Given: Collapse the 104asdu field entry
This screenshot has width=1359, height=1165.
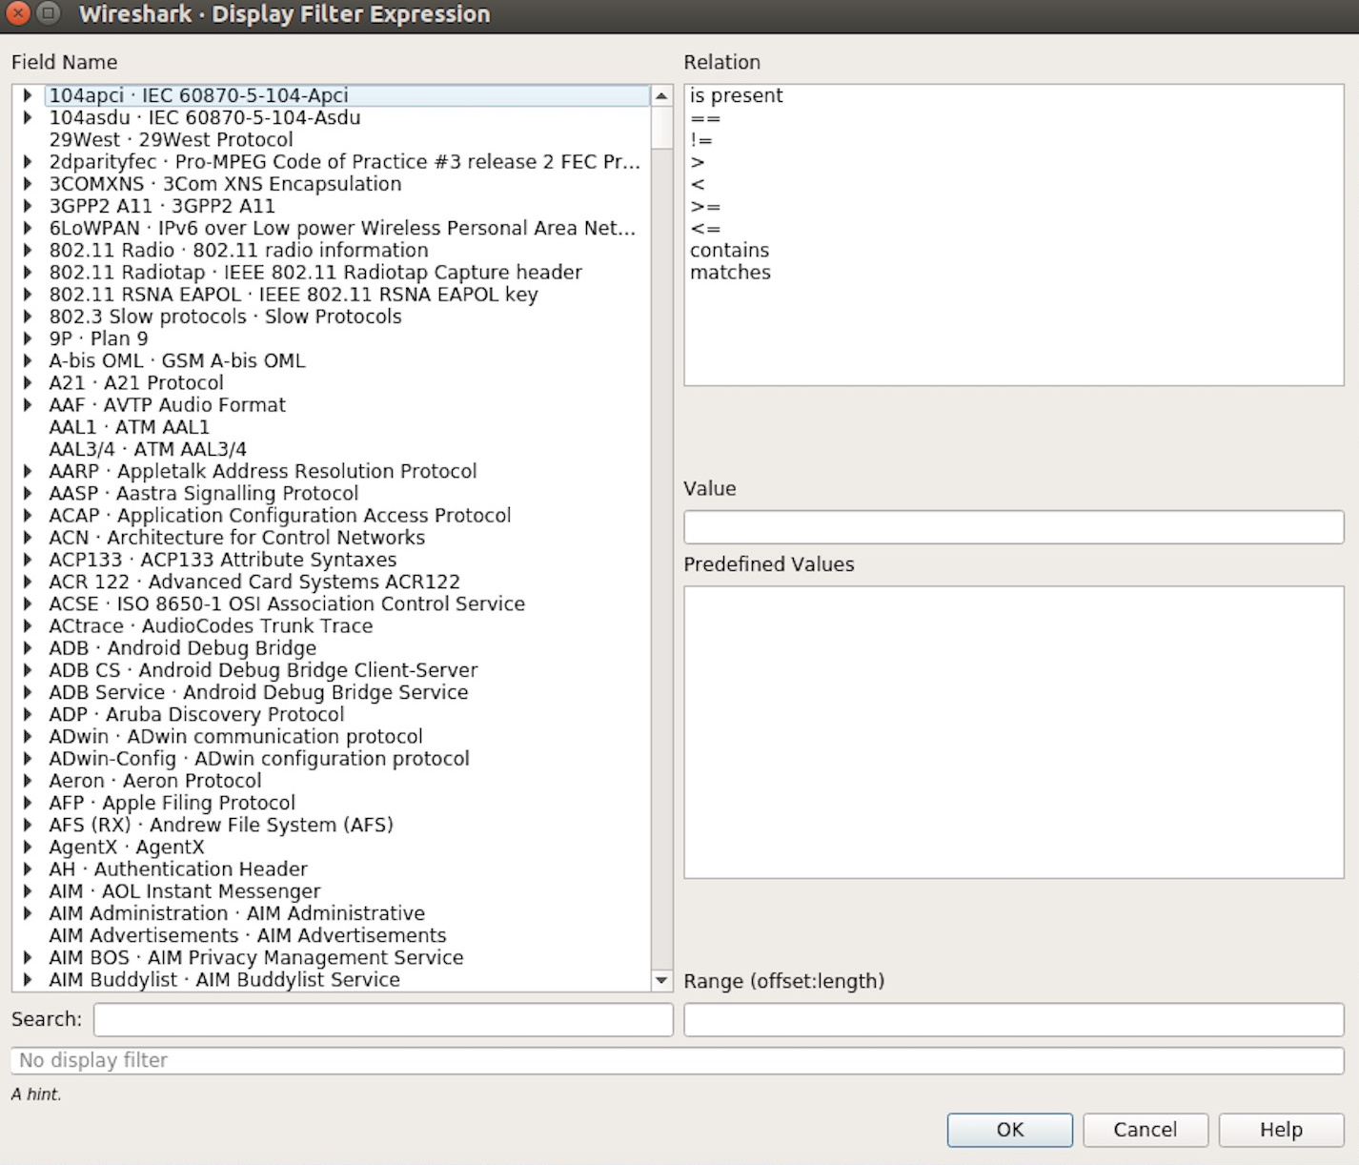Looking at the screenshot, I should (27, 117).
